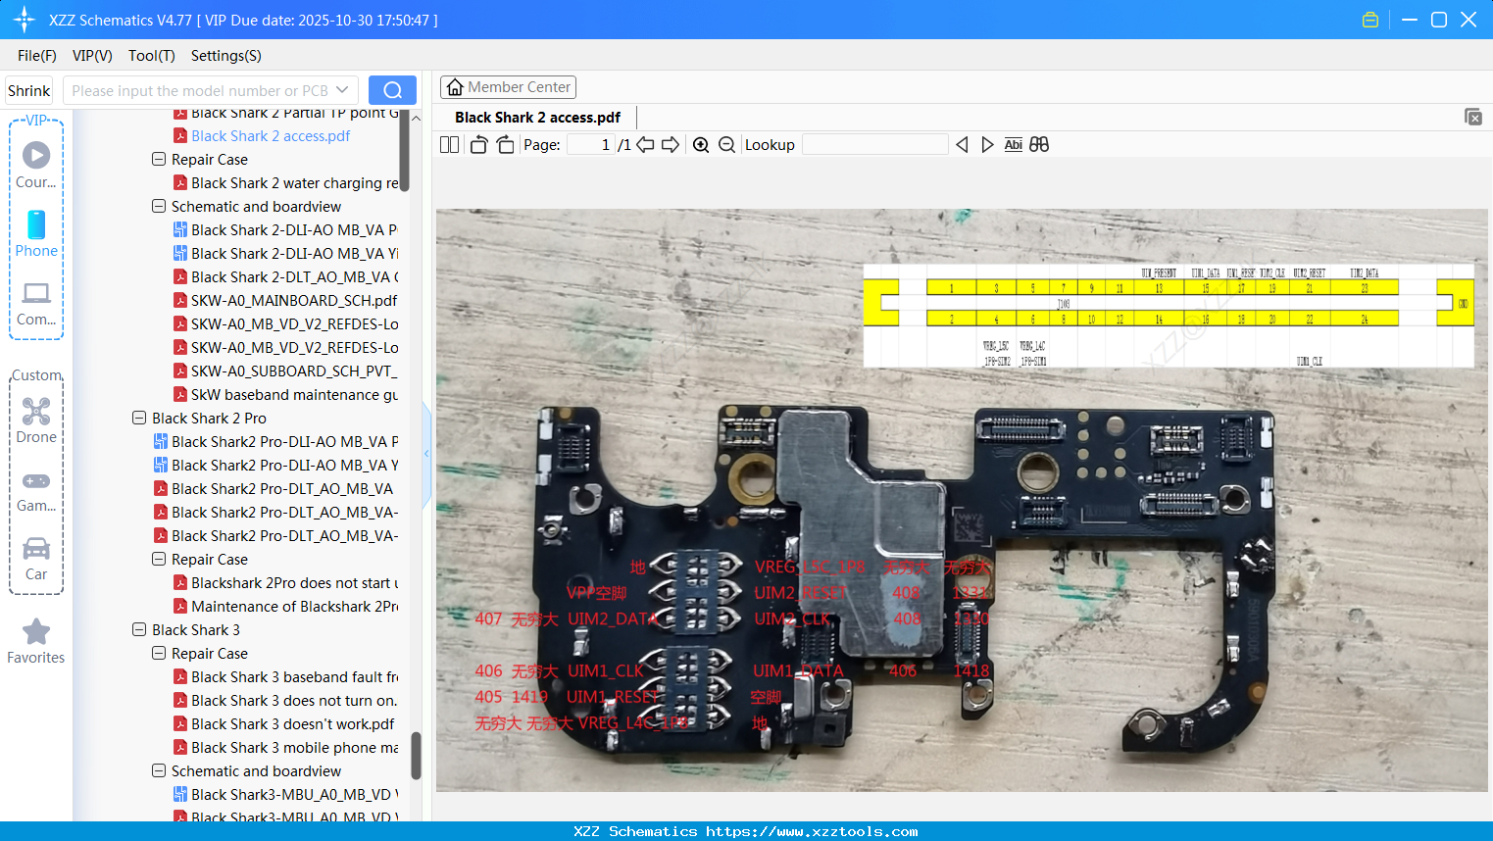The image size is (1493, 841).
Task: Rotate the page clockwise
Action: coord(505,145)
